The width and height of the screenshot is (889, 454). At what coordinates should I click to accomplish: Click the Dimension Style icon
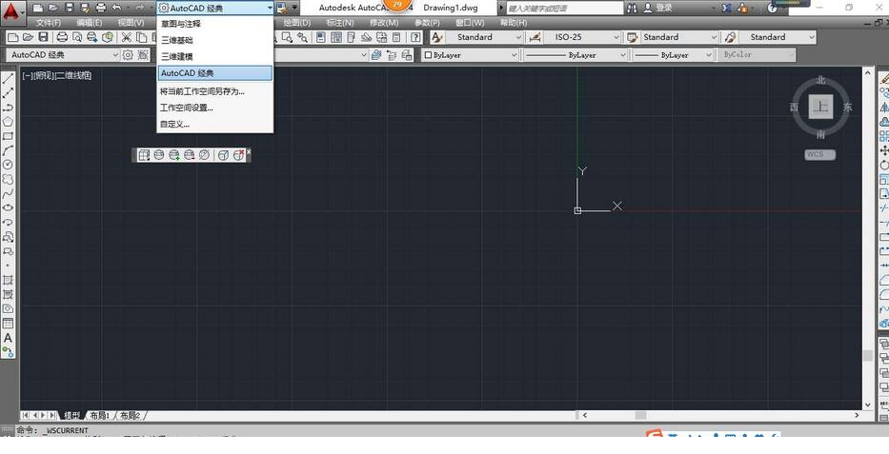coord(535,37)
